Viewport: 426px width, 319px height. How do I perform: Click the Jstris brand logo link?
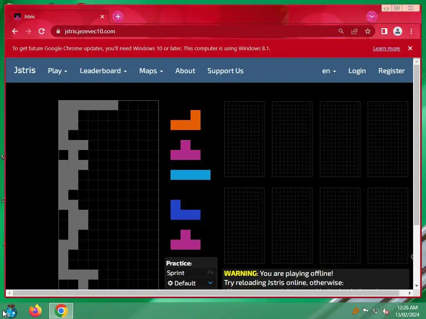25,70
